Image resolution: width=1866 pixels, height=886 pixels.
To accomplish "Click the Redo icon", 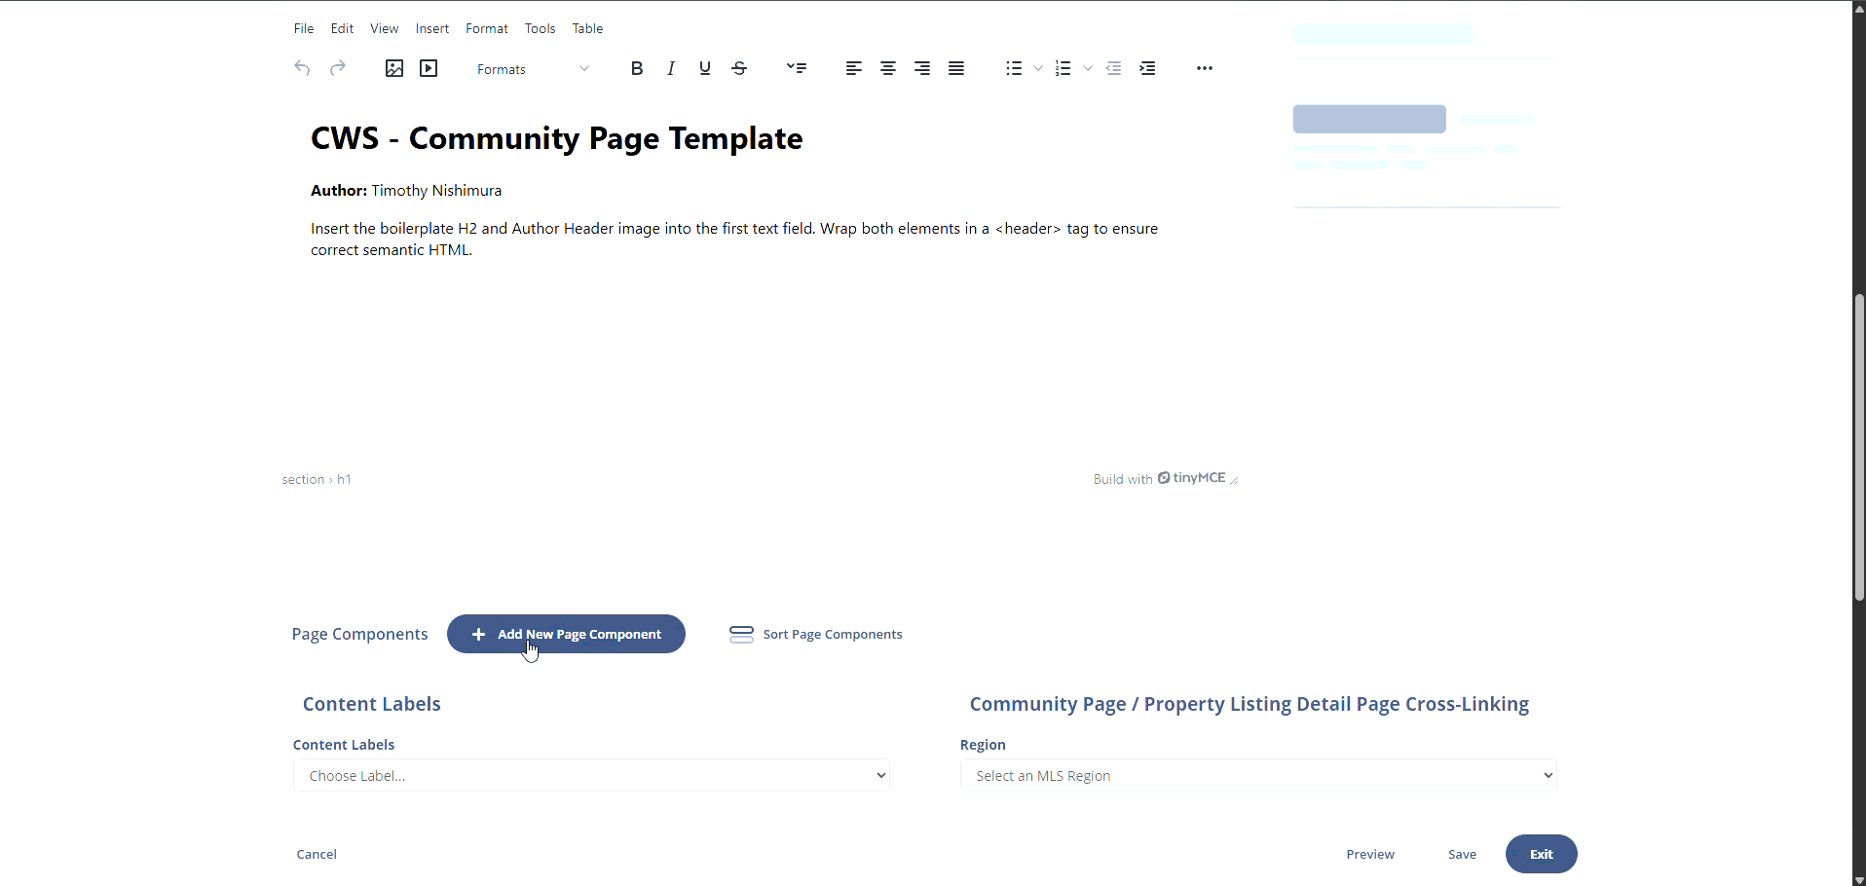I will pyautogui.click(x=338, y=68).
